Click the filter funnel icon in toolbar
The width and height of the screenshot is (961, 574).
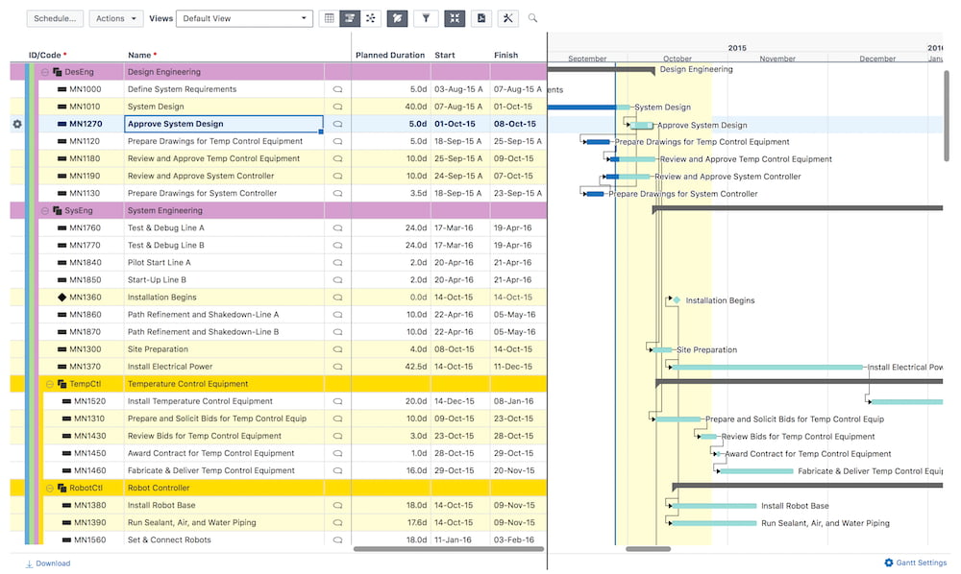(427, 18)
